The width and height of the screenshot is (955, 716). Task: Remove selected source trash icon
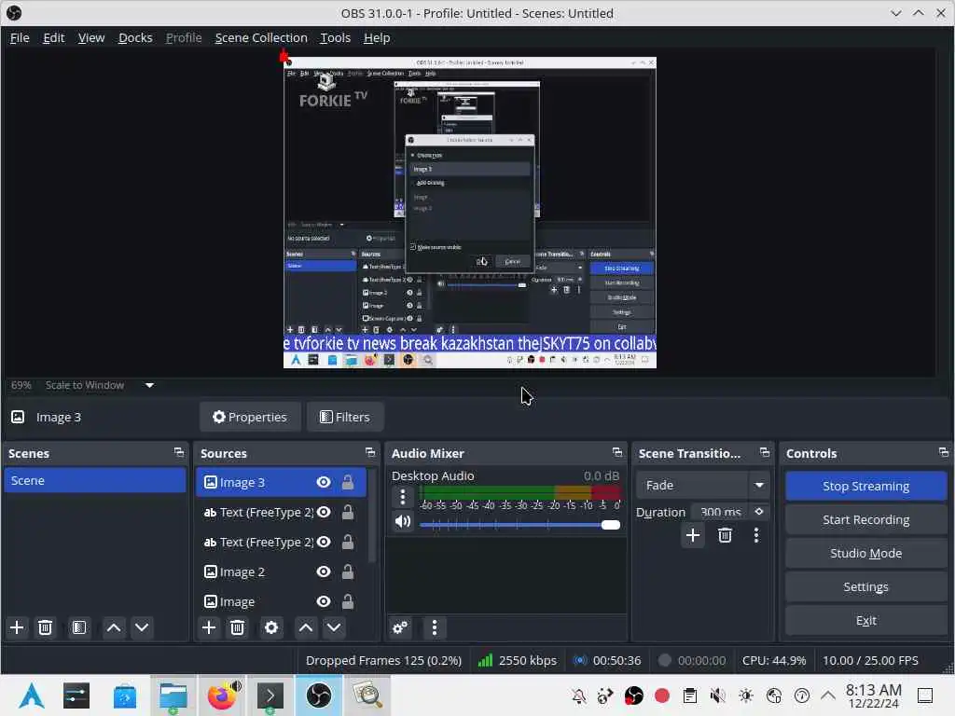[x=238, y=627]
